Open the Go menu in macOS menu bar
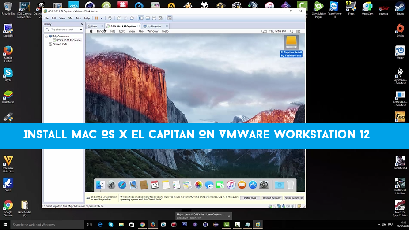Image resolution: width=409 pixels, height=230 pixels. coord(141,31)
